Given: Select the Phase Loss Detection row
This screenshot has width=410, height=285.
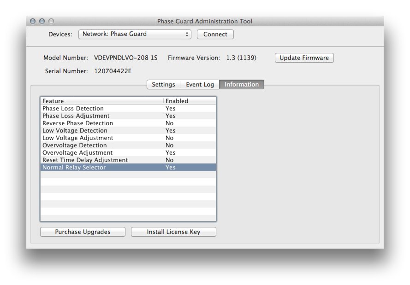Looking at the screenshot, I should pyautogui.click(x=128, y=108).
